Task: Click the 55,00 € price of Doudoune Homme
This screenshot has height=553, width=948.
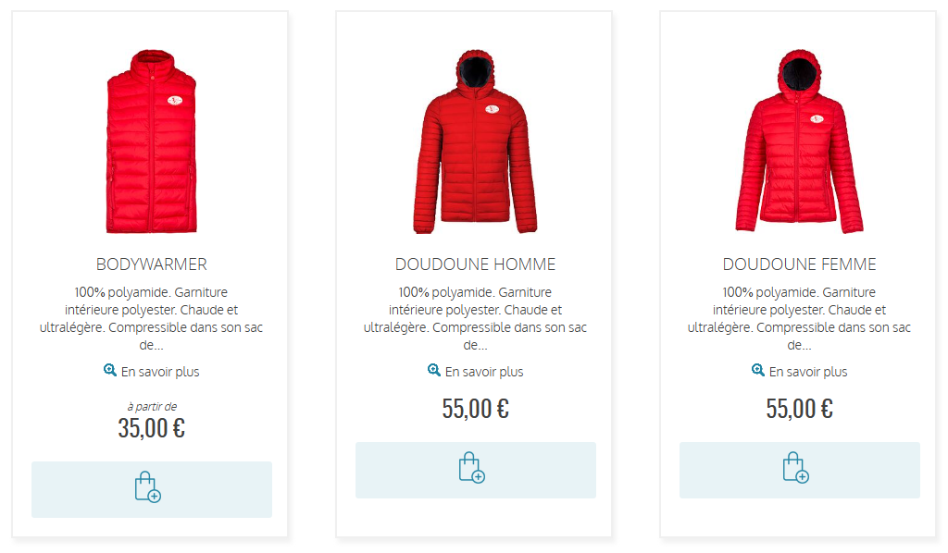Action: pos(476,409)
